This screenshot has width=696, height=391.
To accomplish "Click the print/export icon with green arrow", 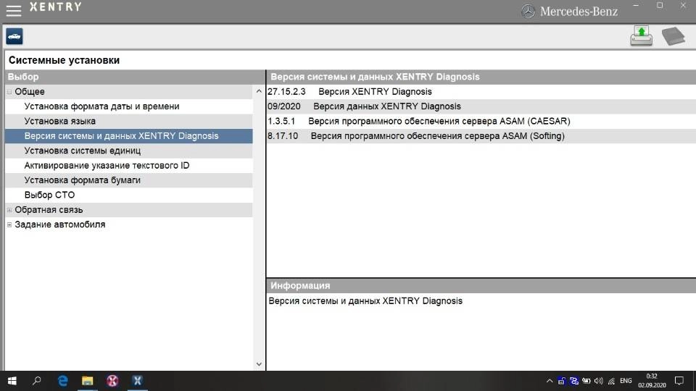I will pyautogui.click(x=642, y=36).
